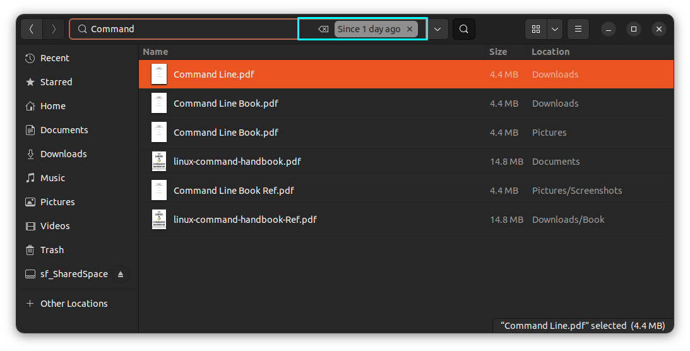Remove the 'Since 1 day ago' filter

click(x=410, y=29)
